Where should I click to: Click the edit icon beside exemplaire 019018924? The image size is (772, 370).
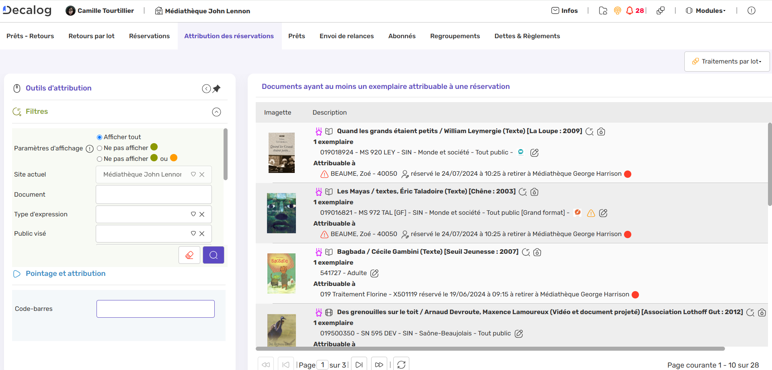(x=534, y=153)
